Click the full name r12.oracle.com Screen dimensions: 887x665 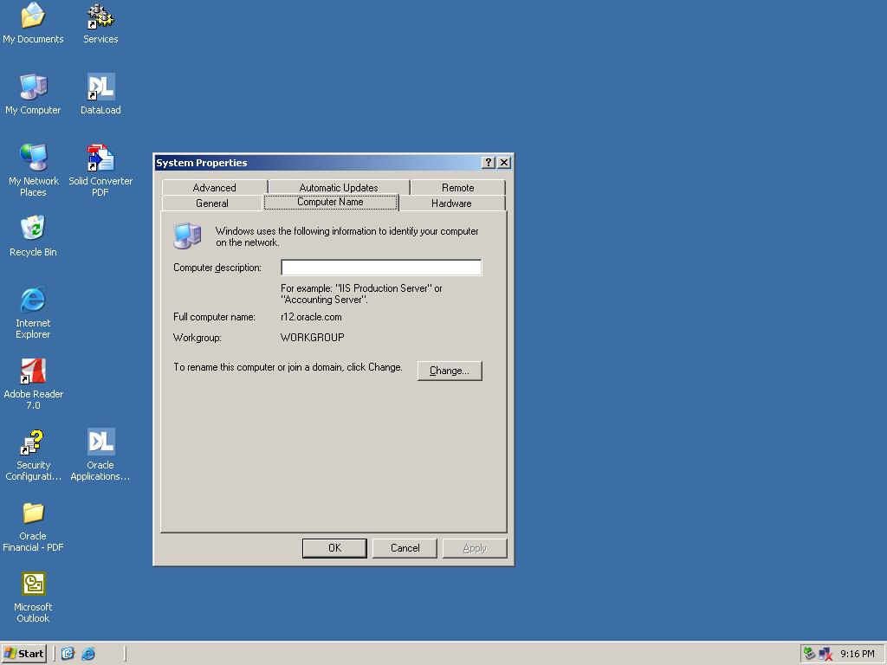[x=311, y=317]
